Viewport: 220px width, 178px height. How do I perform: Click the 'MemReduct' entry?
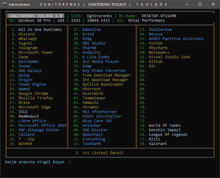coord(29,116)
